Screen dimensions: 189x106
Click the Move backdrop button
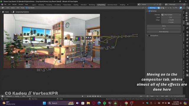(164, 26)
